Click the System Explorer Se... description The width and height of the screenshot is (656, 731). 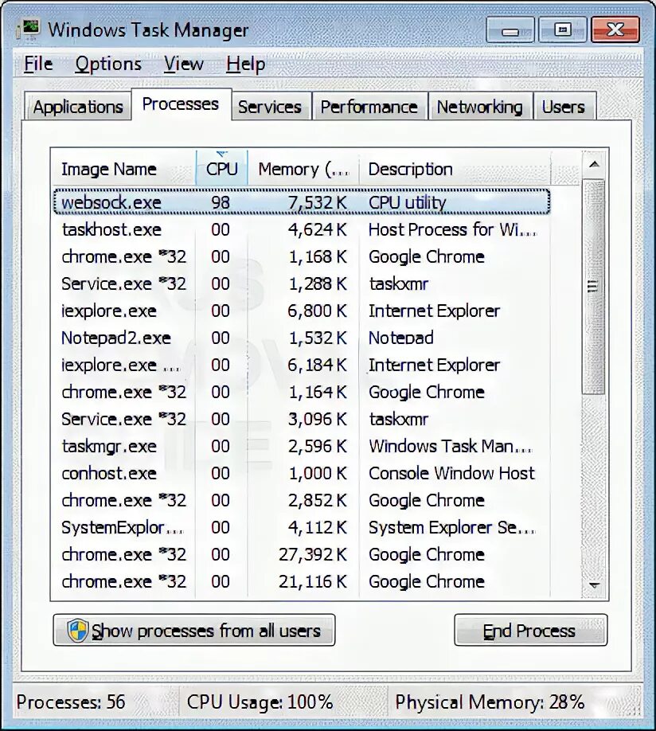[451, 527]
